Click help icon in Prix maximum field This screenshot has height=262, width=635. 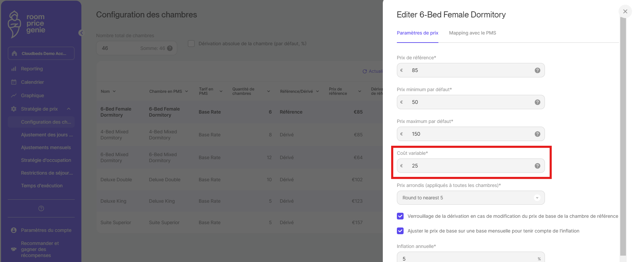(x=537, y=134)
